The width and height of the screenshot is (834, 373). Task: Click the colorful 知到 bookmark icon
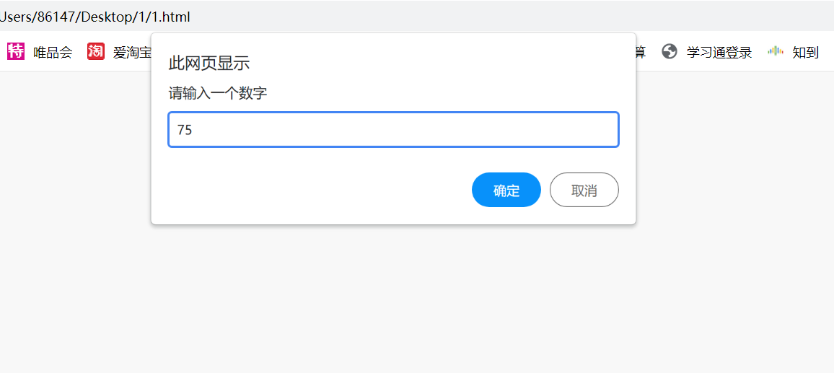776,51
